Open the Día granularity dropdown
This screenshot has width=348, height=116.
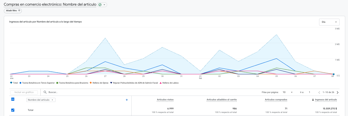[329, 22]
